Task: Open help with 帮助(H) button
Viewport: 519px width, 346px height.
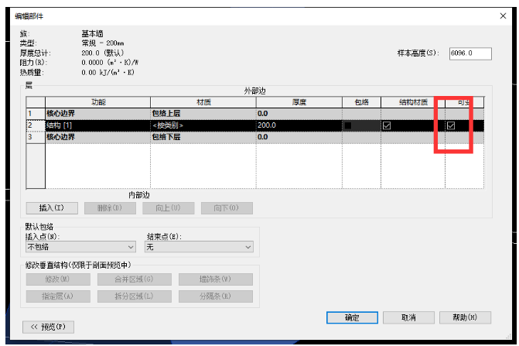Action: 465,317
